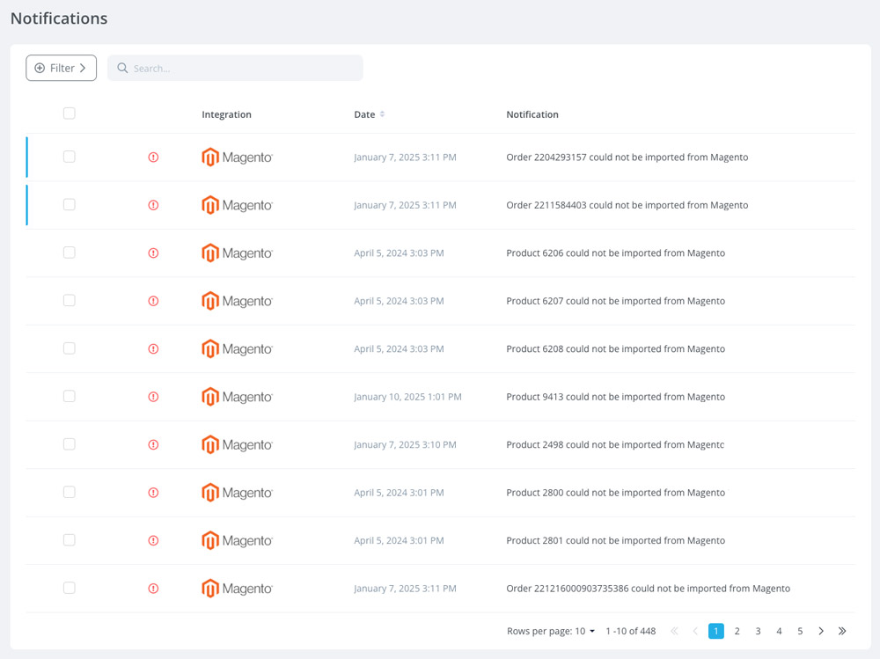Screen dimensions: 880x659
Task: Open 'Order 2211584403 could not be imported' message
Action: tap(627, 206)
